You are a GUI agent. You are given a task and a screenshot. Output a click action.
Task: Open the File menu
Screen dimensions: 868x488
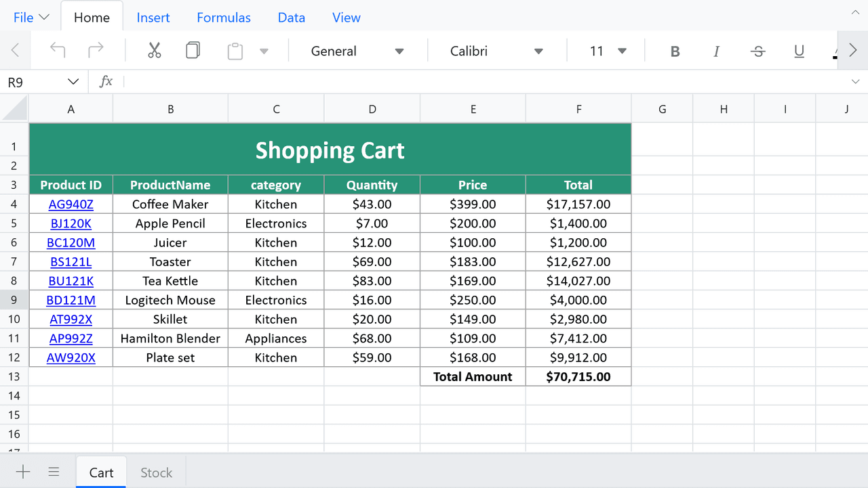pos(31,18)
